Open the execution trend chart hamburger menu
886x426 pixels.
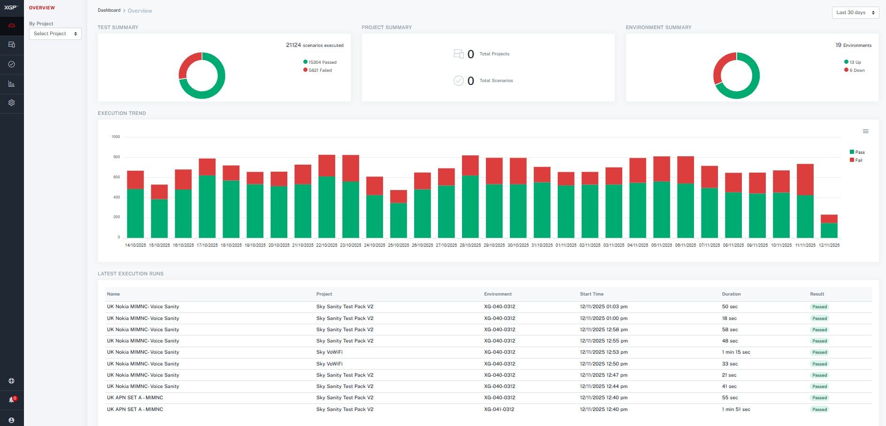tap(865, 131)
